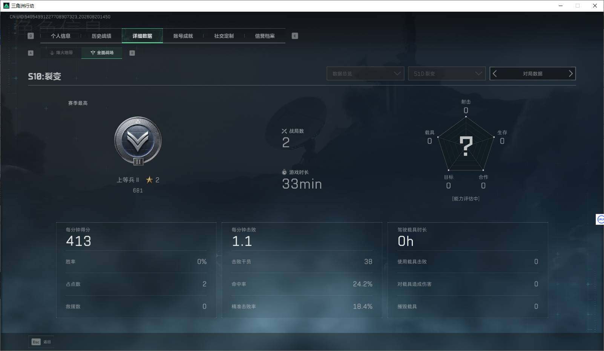The width and height of the screenshot is (604, 351).
Task: Click the Q key previous-tab icon
Action: 31,36
